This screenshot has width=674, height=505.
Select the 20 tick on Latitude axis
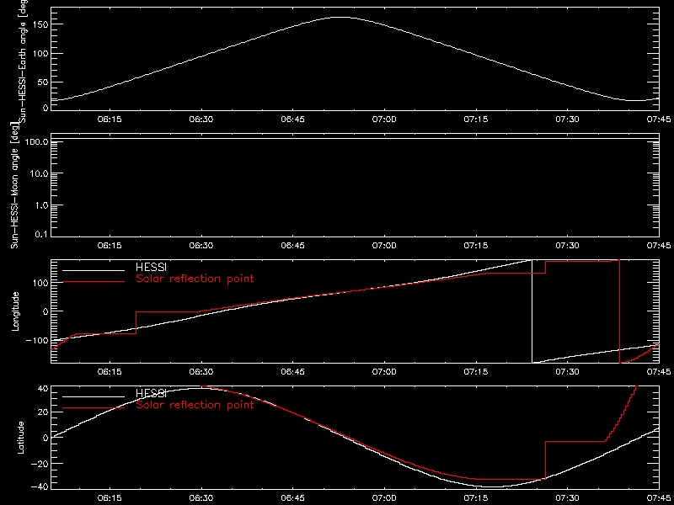[x=42, y=412]
